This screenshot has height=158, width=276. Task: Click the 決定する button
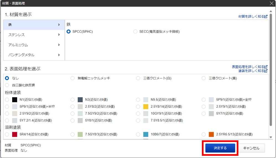(220, 148)
